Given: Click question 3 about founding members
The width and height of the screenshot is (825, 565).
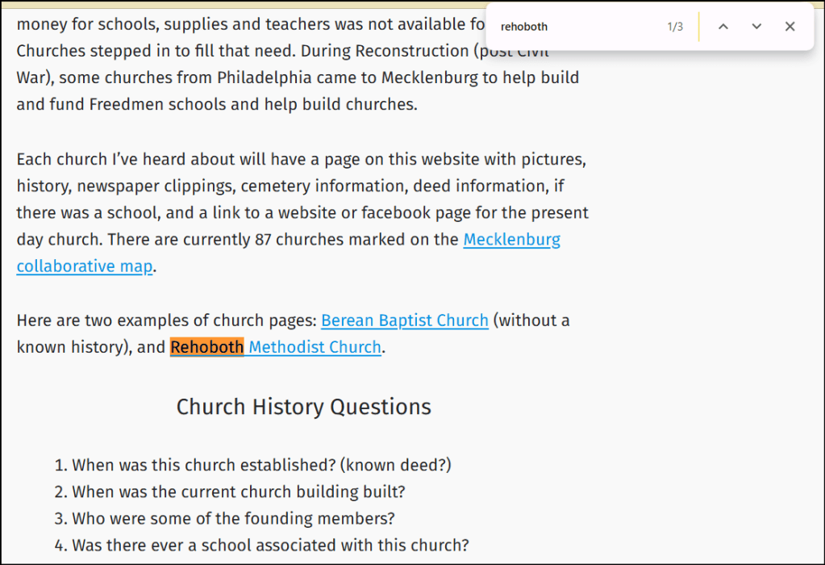Looking at the screenshot, I should coord(233,518).
